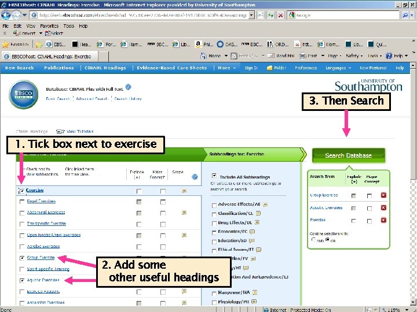
Task: Open the address bar dropdown arrow
Action: point(251,15)
